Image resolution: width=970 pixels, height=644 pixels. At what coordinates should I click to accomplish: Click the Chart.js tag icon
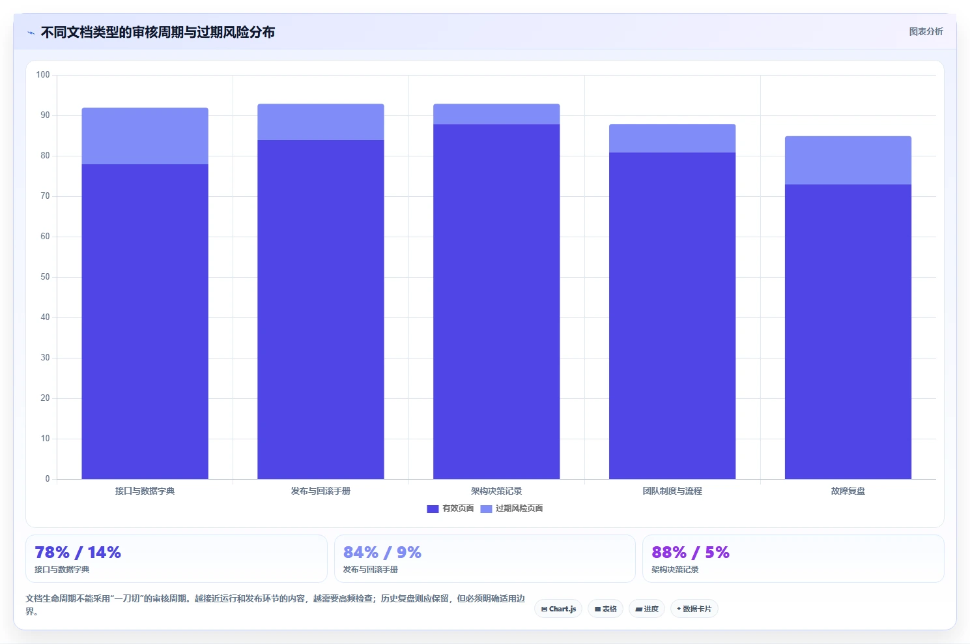pos(544,609)
